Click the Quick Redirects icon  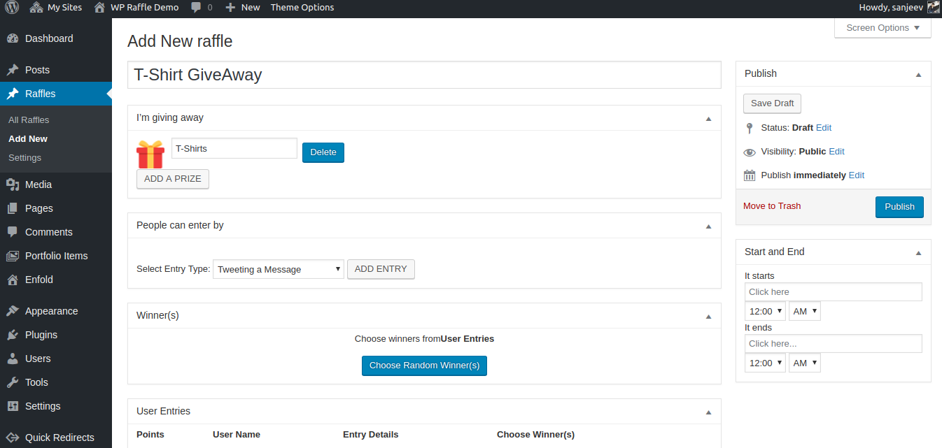coord(13,438)
